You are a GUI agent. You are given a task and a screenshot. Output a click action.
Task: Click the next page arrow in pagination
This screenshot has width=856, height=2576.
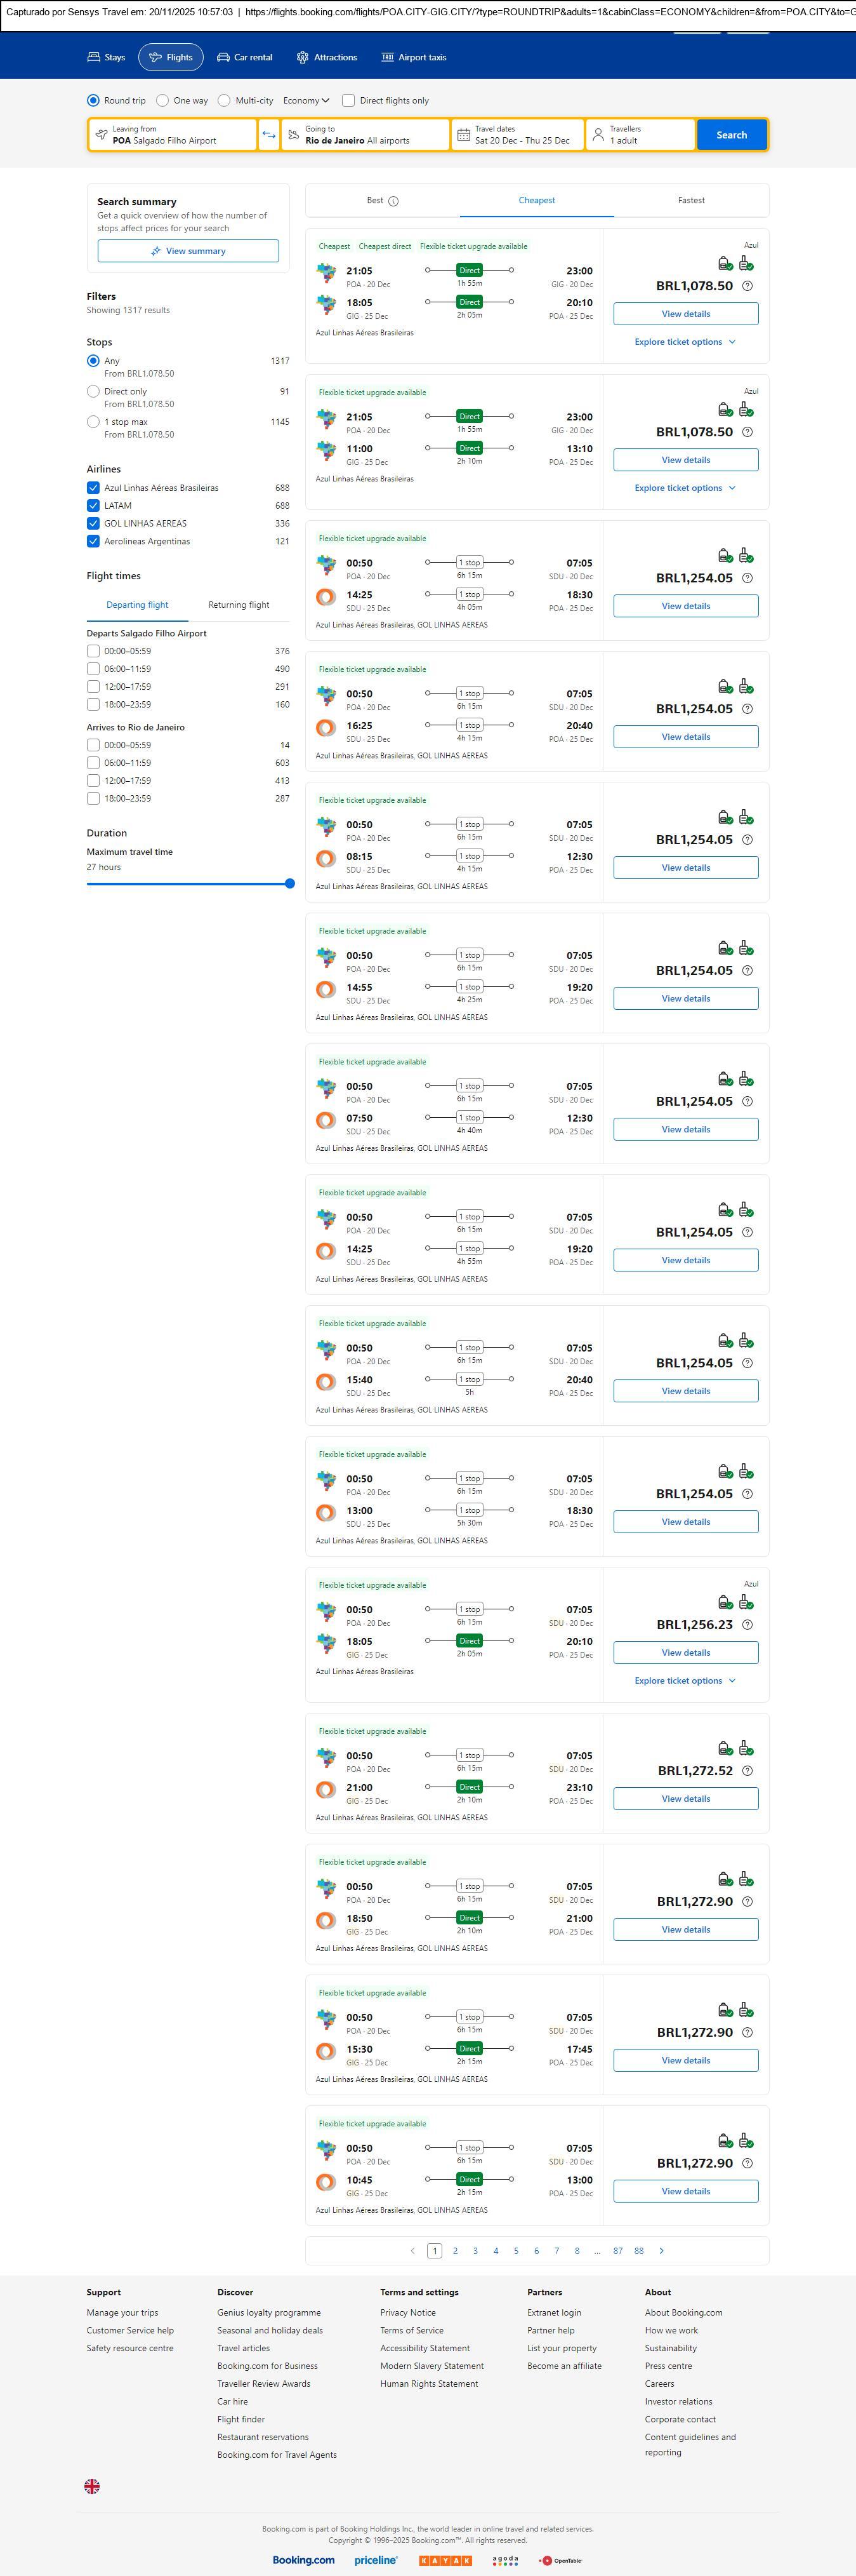[661, 2250]
